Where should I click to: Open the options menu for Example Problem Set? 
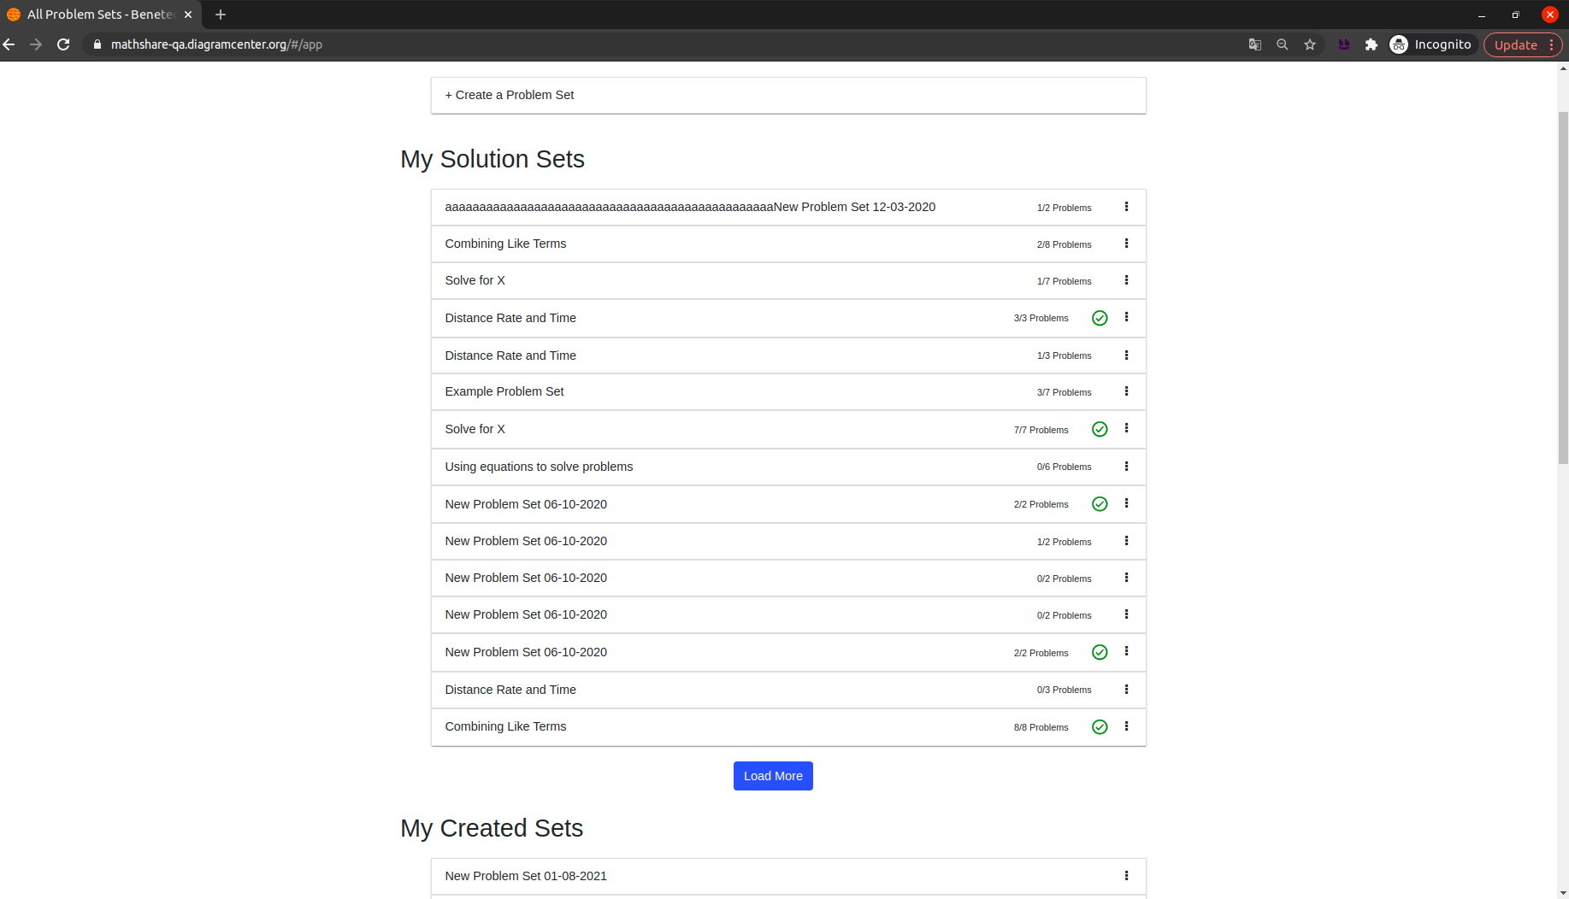[1126, 391]
